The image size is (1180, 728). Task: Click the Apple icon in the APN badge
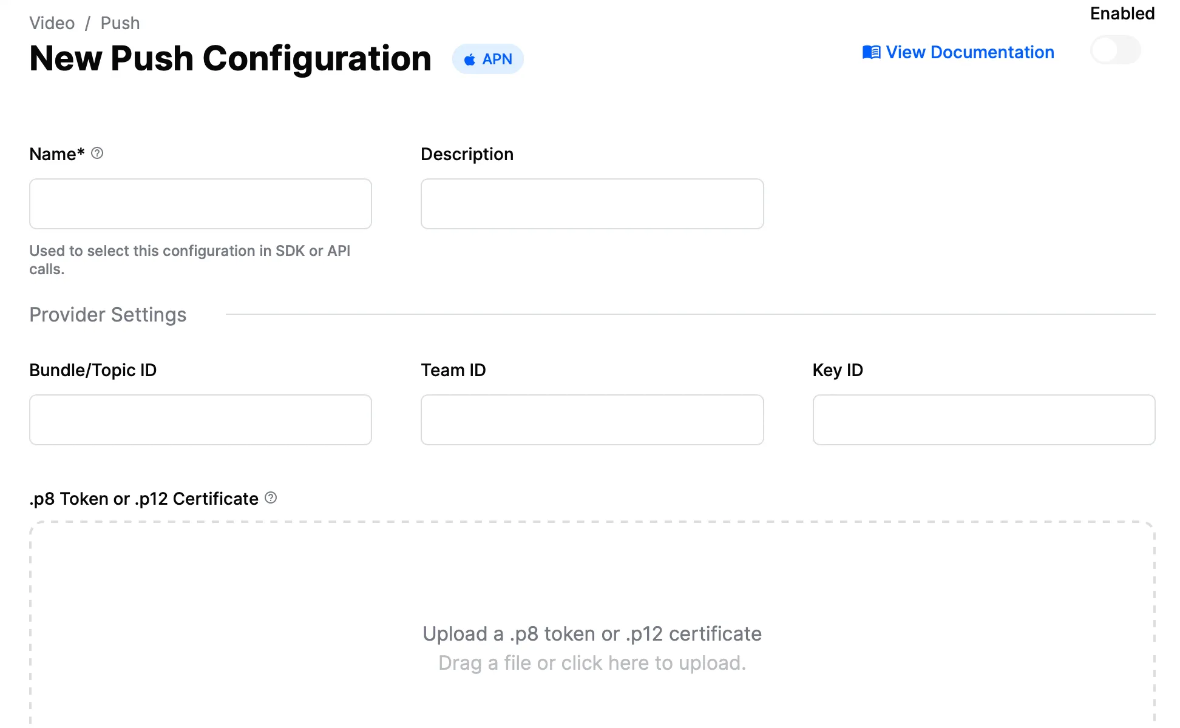[469, 59]
